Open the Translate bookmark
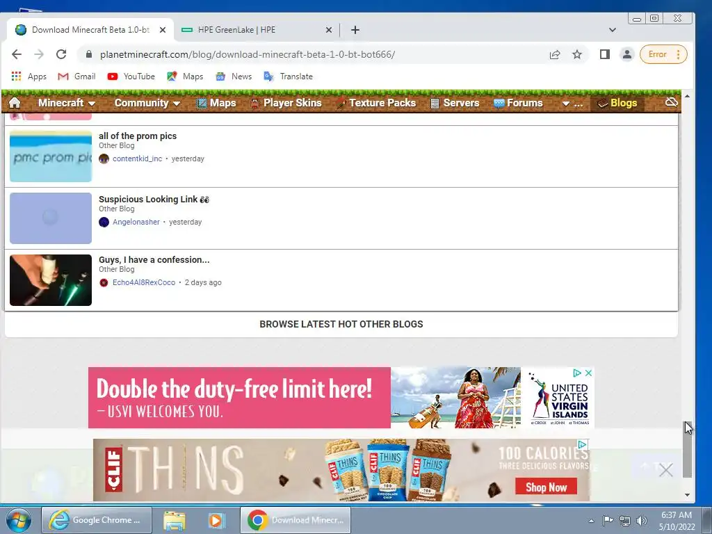Viewport: 712px width, 534px height. click(289, 76)
